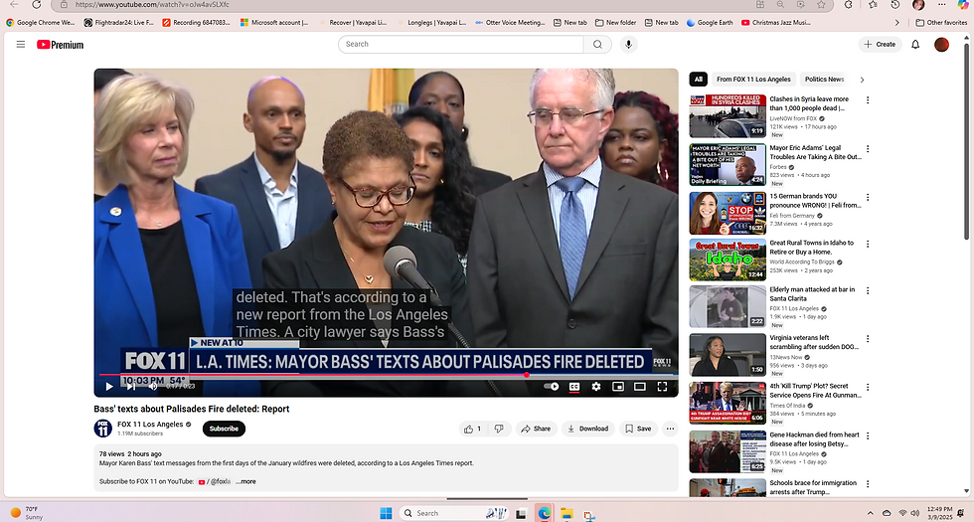Open notifications bell
The height and width of the screenshot is (522, 974).
tap(915, 44)
